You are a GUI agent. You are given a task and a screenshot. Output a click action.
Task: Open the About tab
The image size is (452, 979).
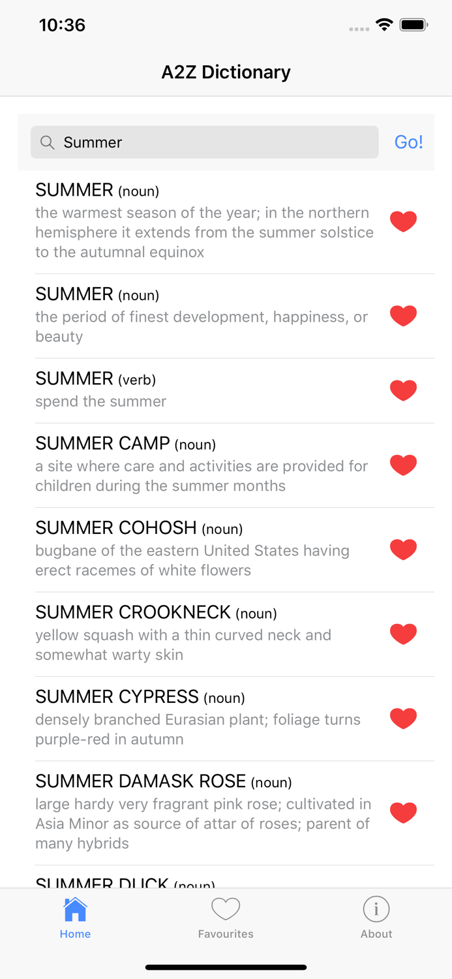pyautogui.click(x=376, y=917)
